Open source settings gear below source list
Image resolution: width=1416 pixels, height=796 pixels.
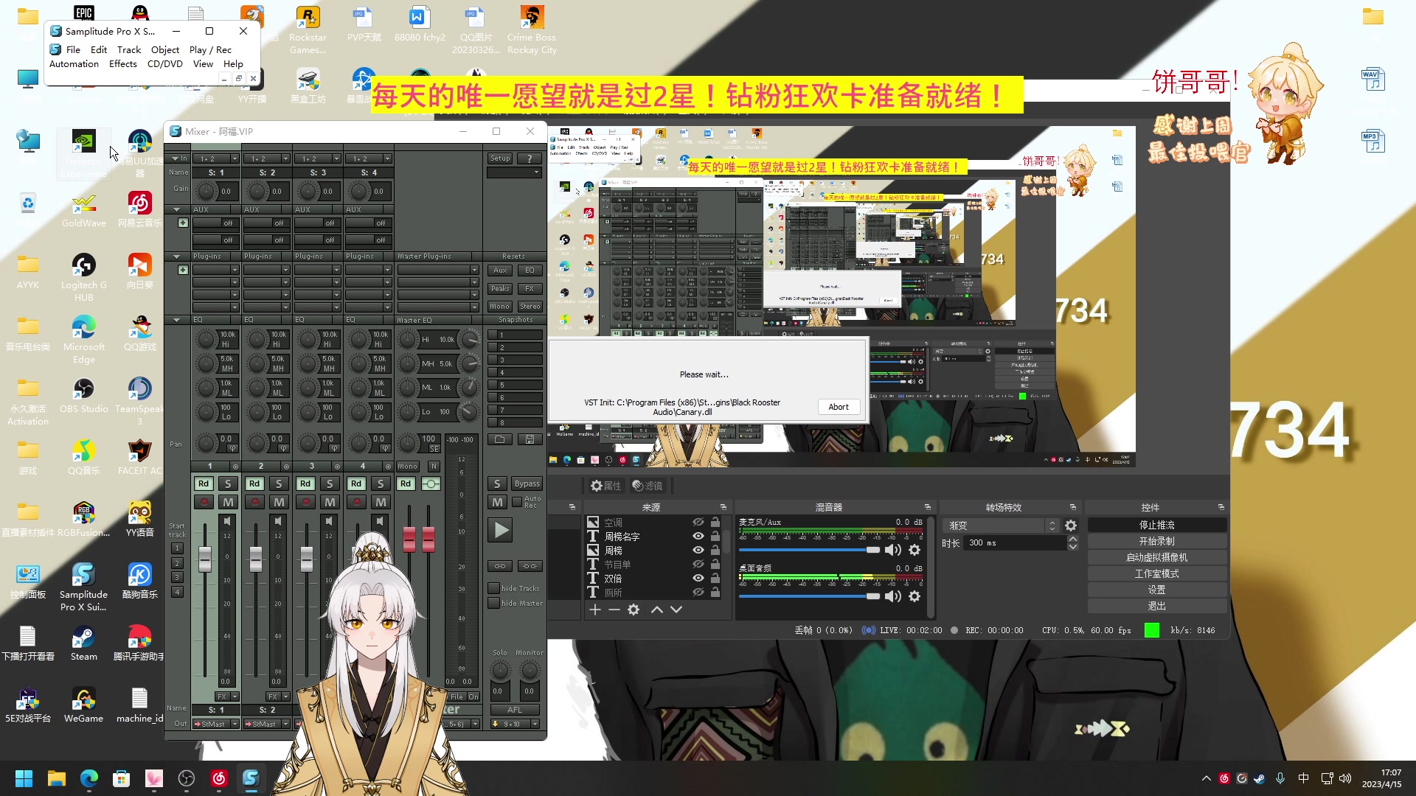pyautogui.click(x=634, y=610)
